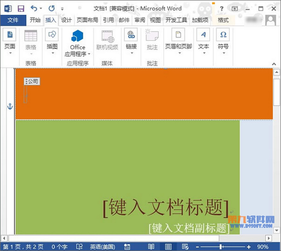Undo the last action
The width and height of the screenshot is (281, 251).
[x=34, y=8]
